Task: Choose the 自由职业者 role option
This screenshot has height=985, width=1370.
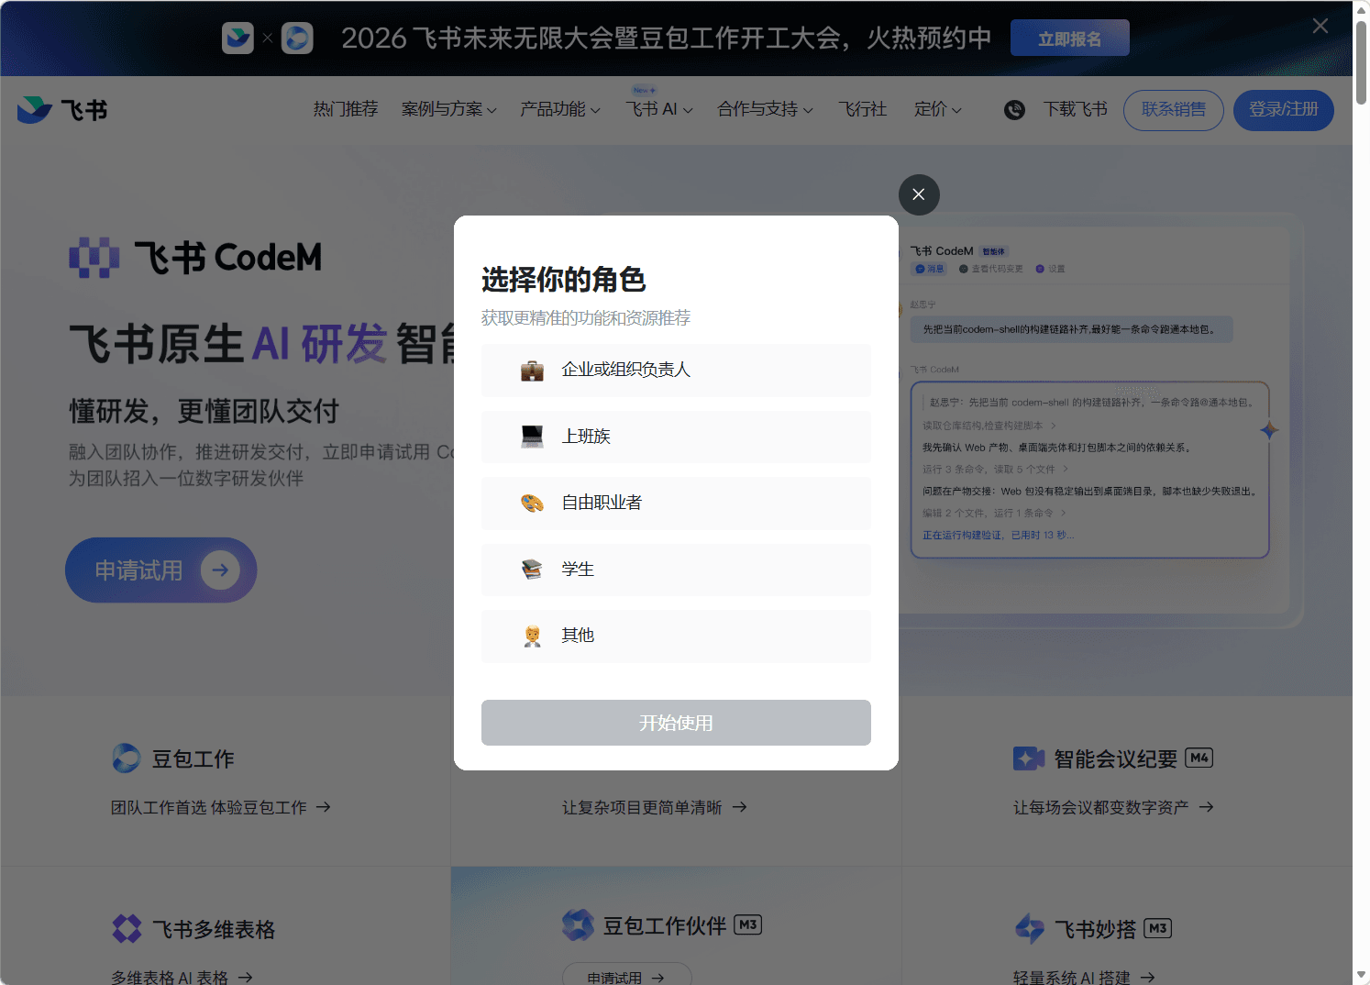Action: (676, 503)
